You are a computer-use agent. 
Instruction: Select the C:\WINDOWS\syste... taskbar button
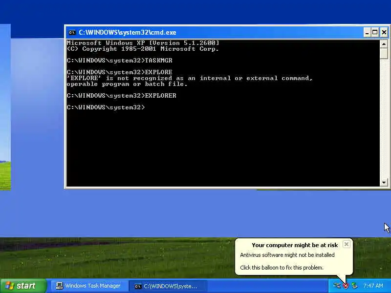(168, 286)
